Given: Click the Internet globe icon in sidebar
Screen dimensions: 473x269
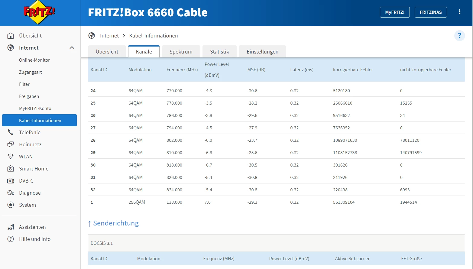Looking at the screenshot, I should click(11, 48).
